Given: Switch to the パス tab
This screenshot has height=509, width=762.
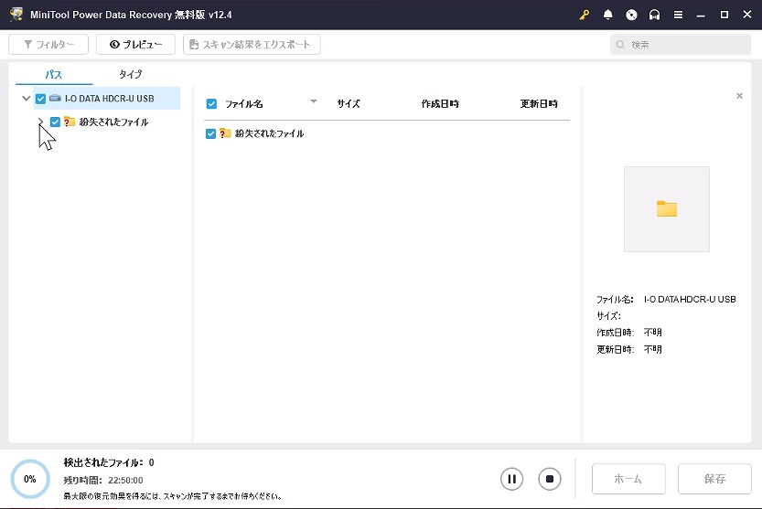Looking at the screenshot, I should (53, 74).
